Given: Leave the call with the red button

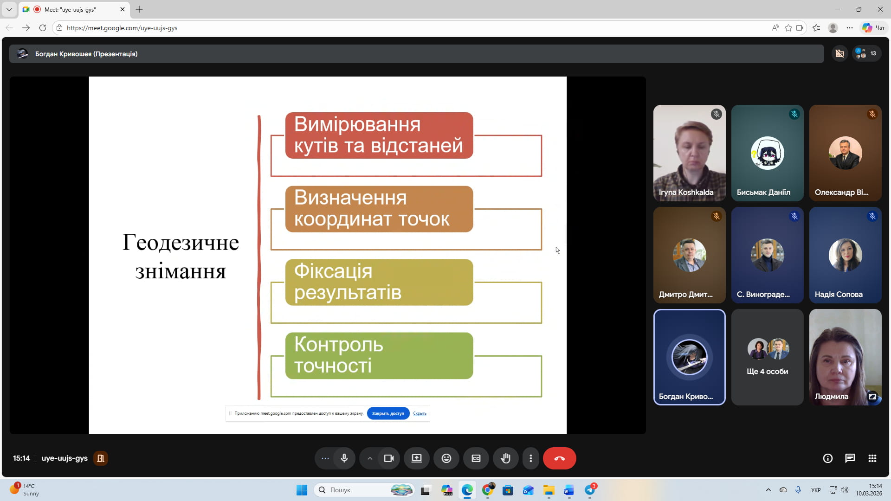Looking at the screenshot, I should point(559,458).
